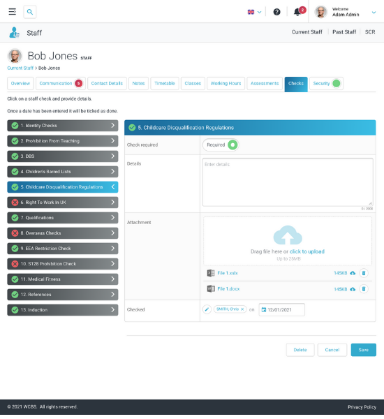Expand Identity Checks chevron
This screenshot has height=419, width=384.
[113, 125]
